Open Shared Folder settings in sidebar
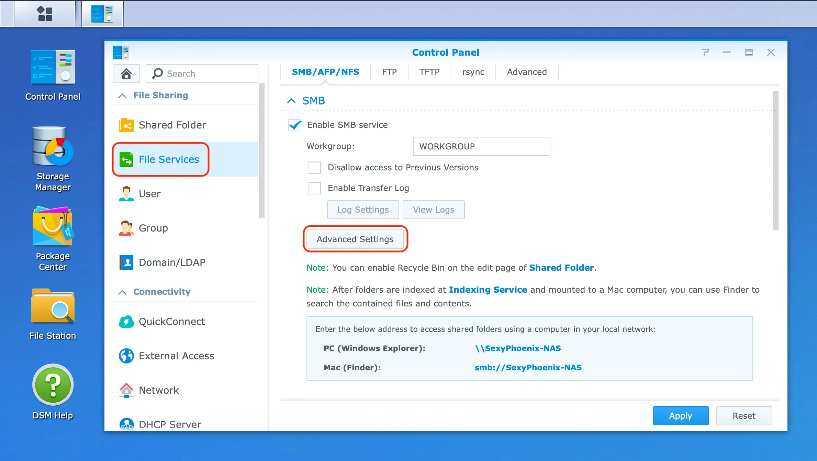The height and width of the screenshot is (461, 817). (x=172, y=125)
